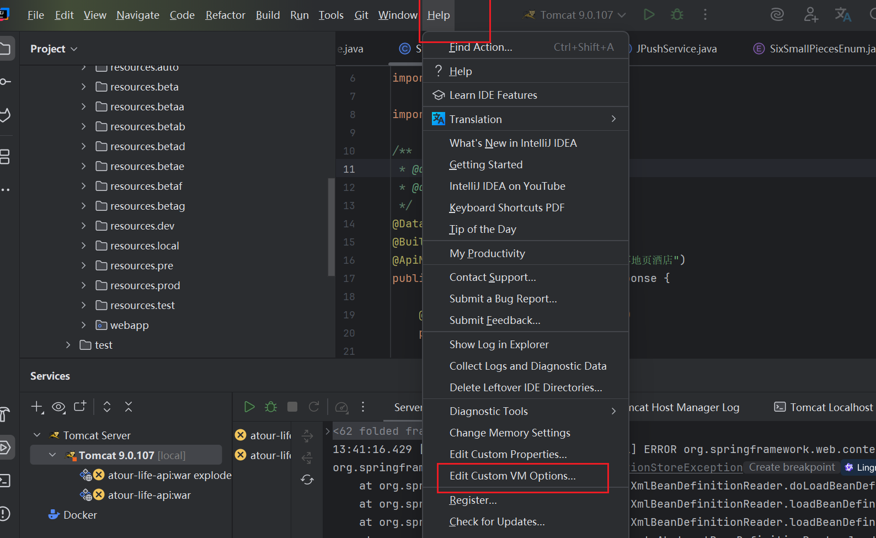876x538 pixels.
Task: Click the deploy arrows icon beside first atour-life artifact
Action: point(307,436)
